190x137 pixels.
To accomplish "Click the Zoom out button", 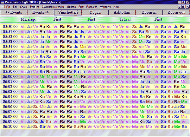I will (176, 12).
